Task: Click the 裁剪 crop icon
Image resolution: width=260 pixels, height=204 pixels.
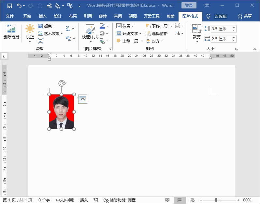Action: point(197,31)
